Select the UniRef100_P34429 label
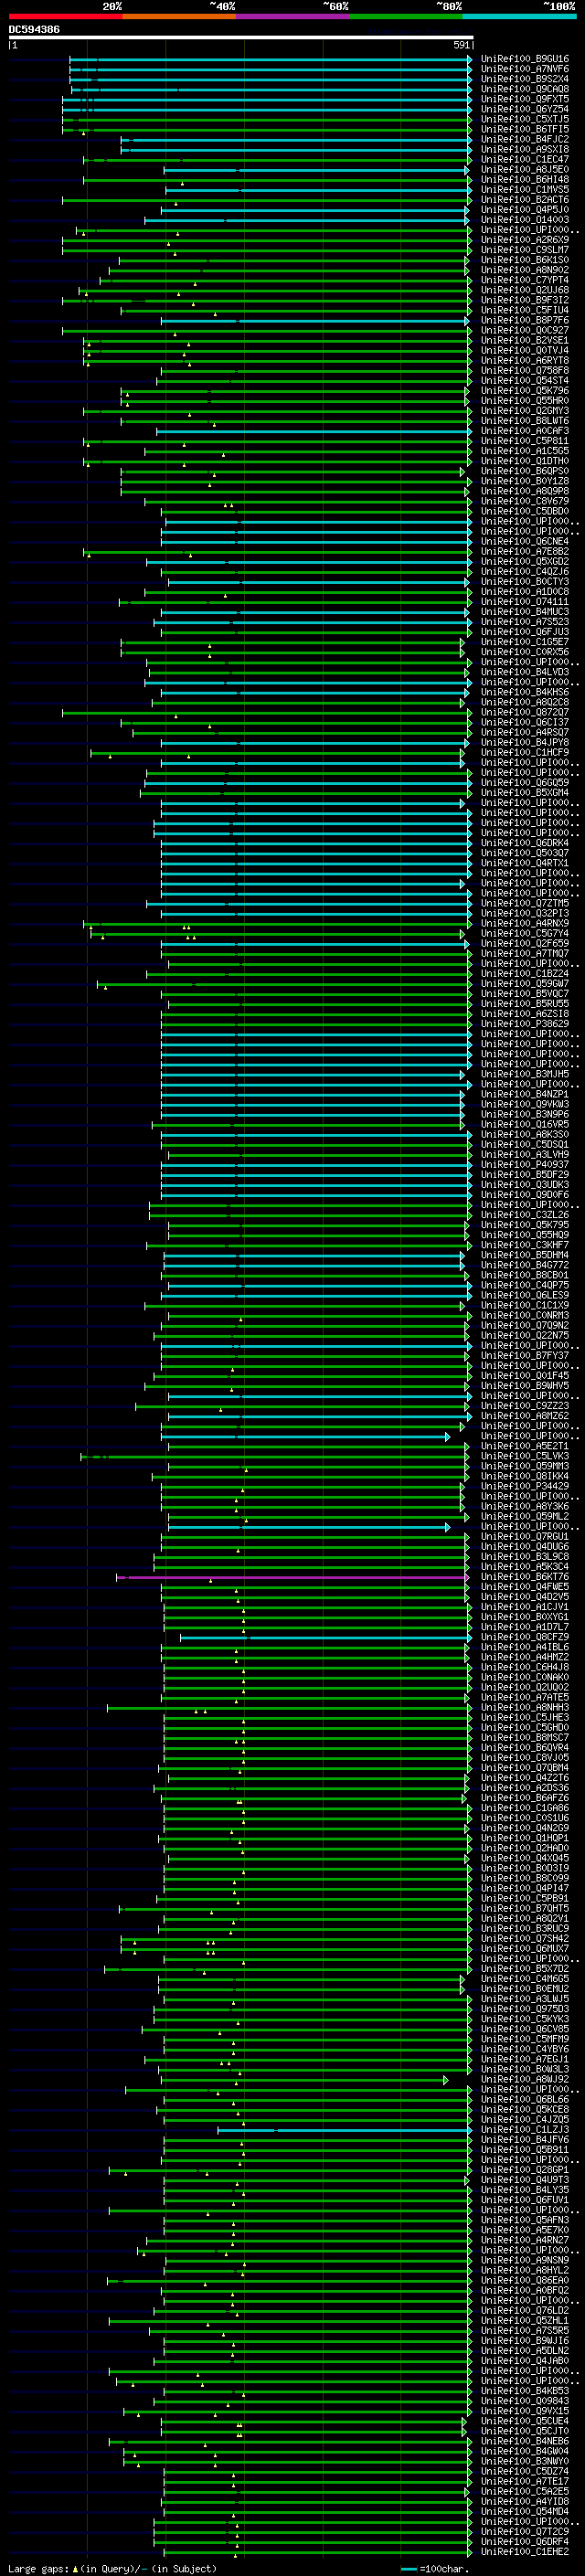 524,1486
